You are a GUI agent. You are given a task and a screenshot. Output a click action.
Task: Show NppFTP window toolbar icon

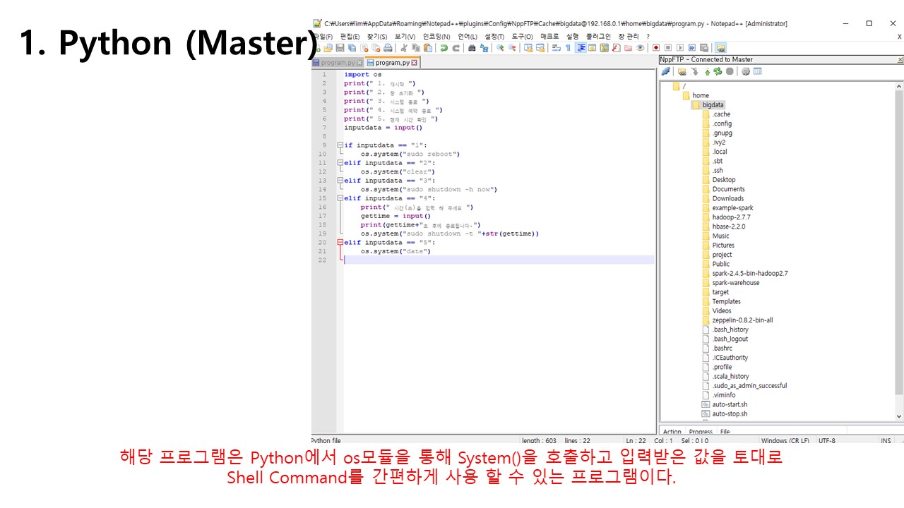point(721,48)
